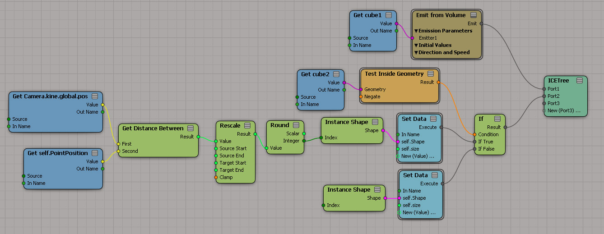Viewport: 604px width, 234px height.
Task: Open the If node's header icon
Action: [497, 119]
